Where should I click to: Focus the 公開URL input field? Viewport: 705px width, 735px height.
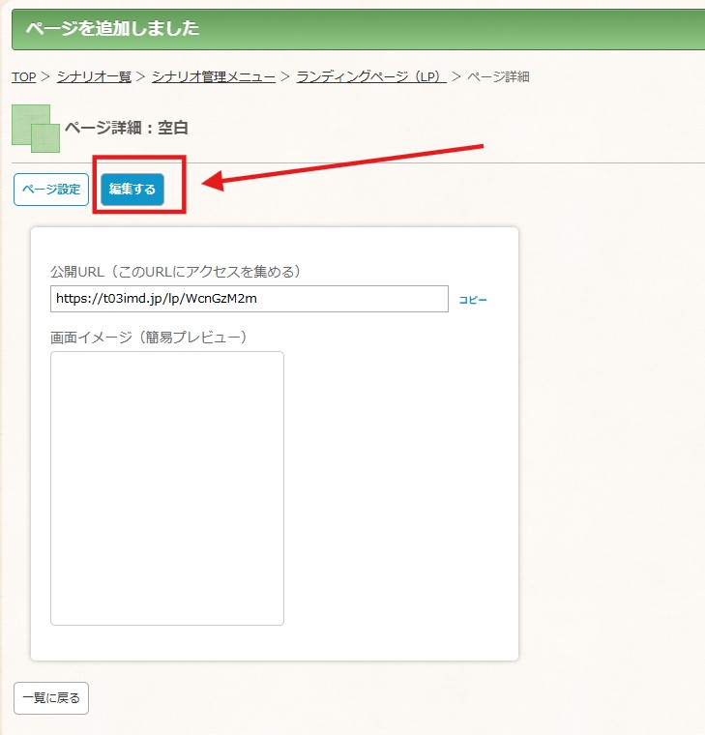coord(250,299)
